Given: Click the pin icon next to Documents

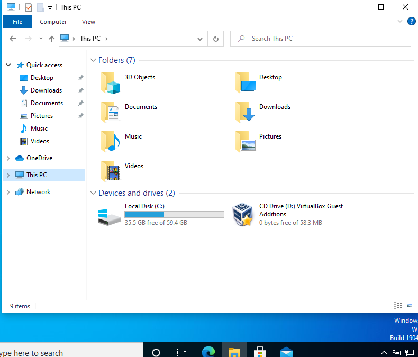Looking at the screenshot, I should [80, 103].
